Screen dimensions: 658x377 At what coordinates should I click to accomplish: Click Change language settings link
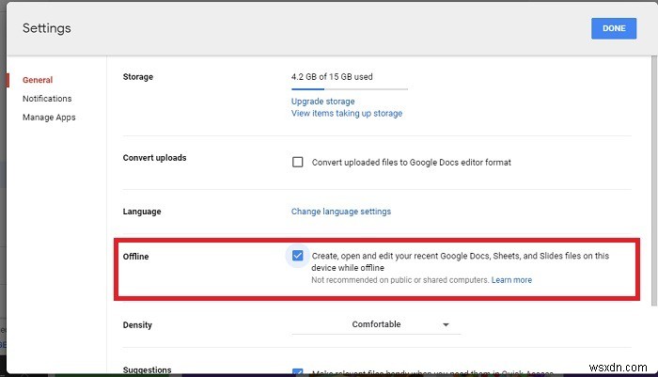(x=340, y=212)
